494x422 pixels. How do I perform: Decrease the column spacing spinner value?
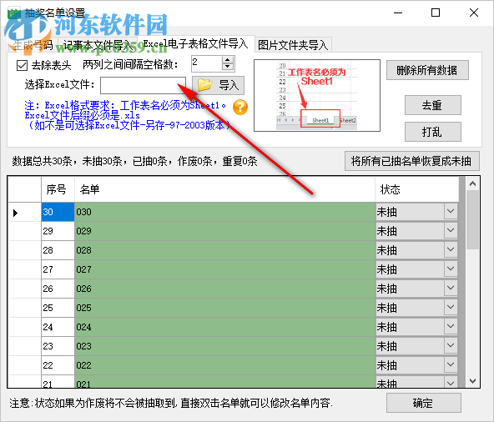point(228,67)
